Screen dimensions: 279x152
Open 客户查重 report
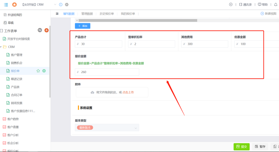click(11, 127)
